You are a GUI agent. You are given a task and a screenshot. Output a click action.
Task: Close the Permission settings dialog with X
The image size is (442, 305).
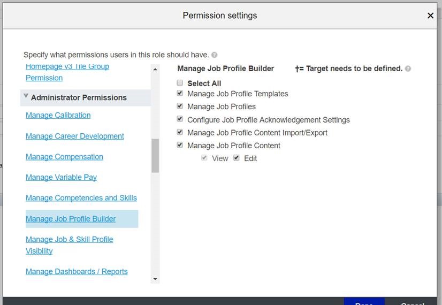tap(430, 16)
